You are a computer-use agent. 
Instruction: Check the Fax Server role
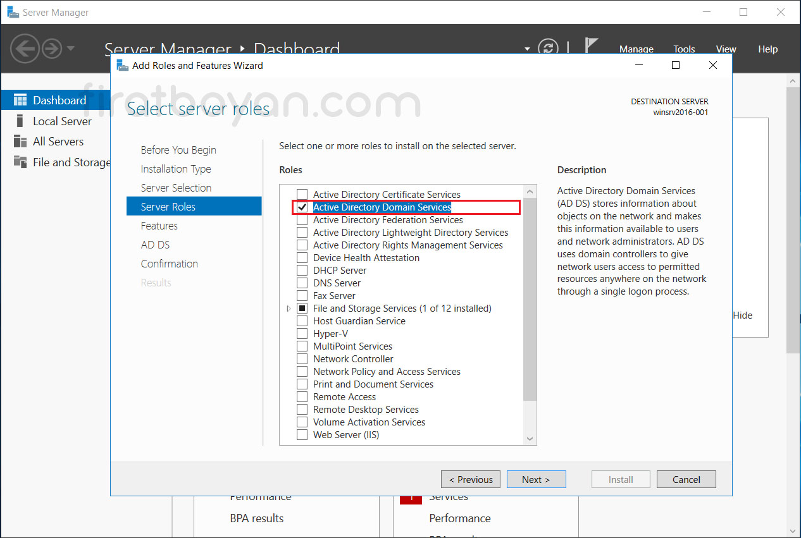[x=302, y=296]
